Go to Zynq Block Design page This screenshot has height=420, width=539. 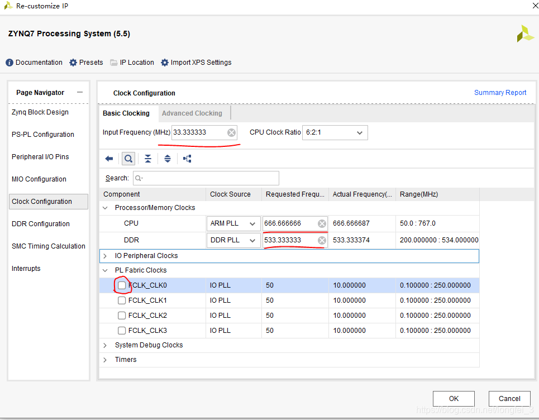(40, 112)
